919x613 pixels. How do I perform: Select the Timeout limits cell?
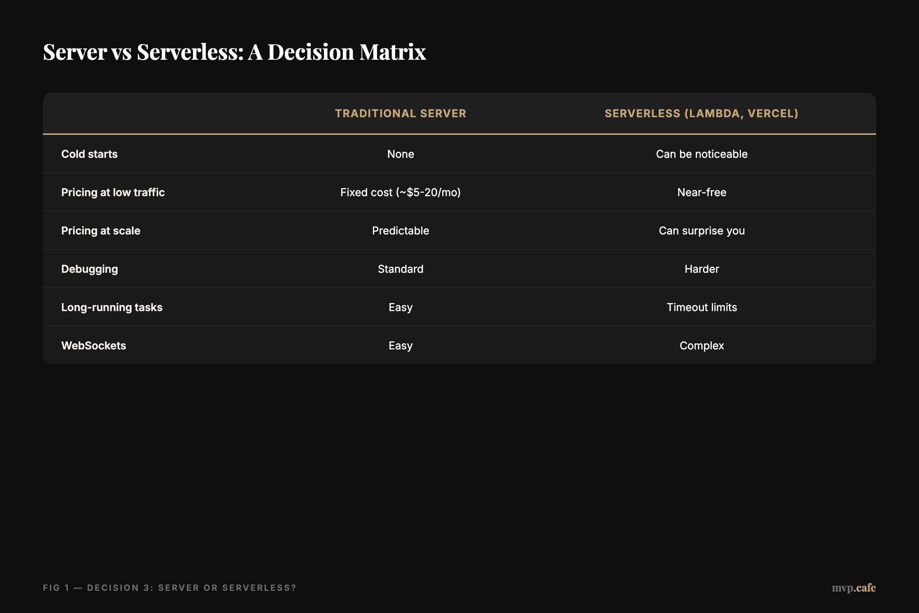coord(702,307)
